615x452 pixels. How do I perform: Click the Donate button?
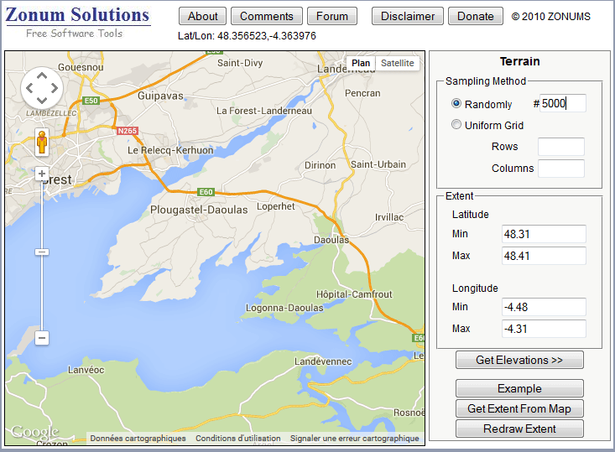(476, 16)
